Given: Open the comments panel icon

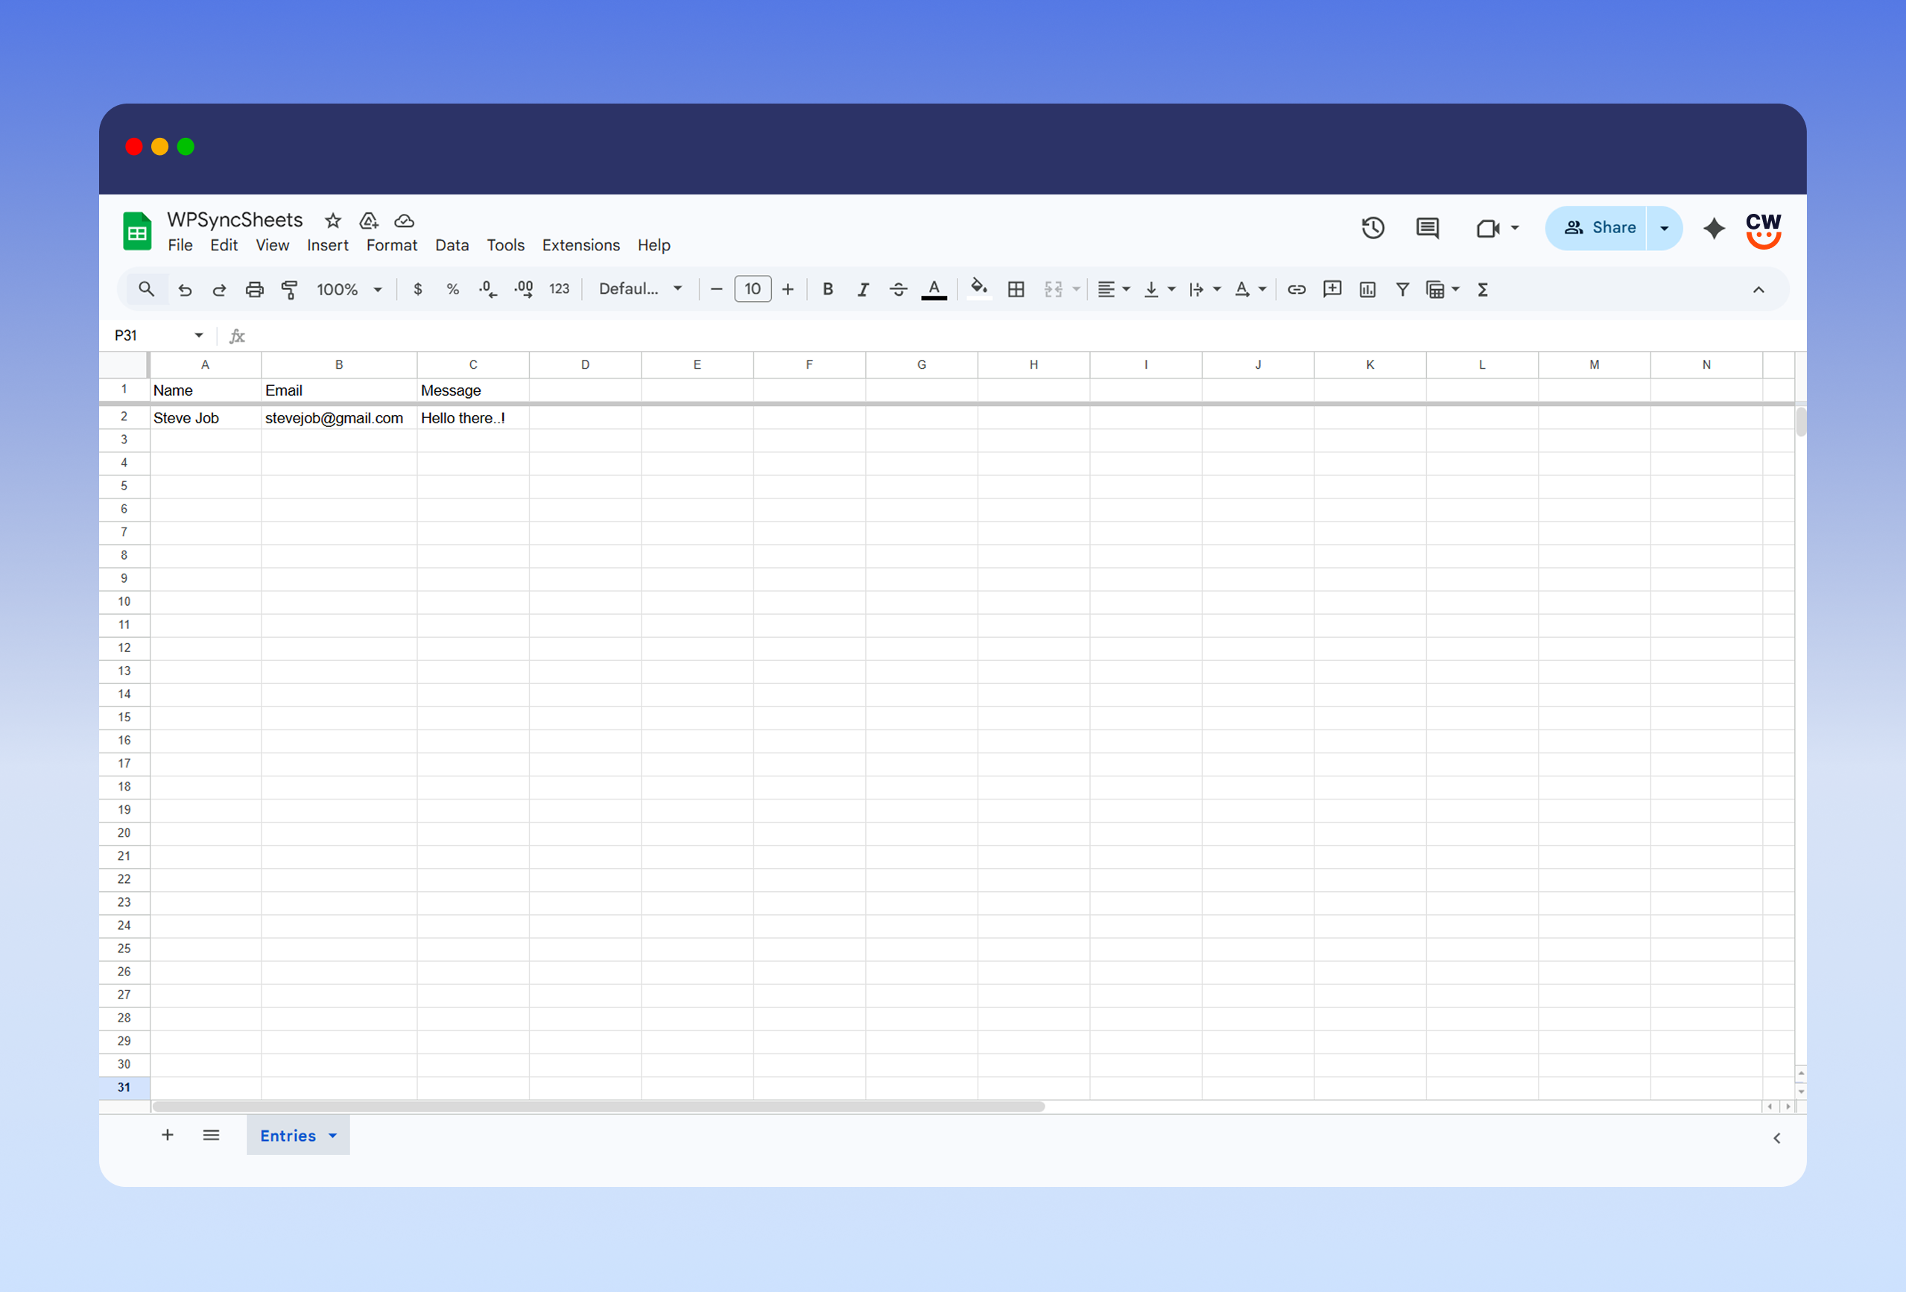Looking at the screenshot, I should pyautogui.click(x=1428, y=228).
